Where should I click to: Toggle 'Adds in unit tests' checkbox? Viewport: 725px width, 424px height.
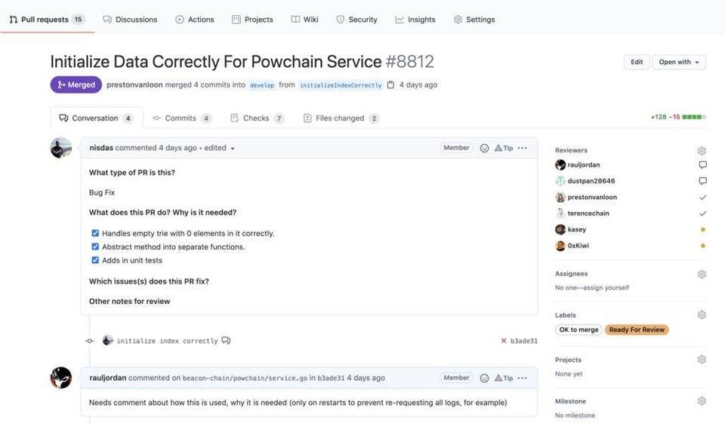click(x=95, y=260)
